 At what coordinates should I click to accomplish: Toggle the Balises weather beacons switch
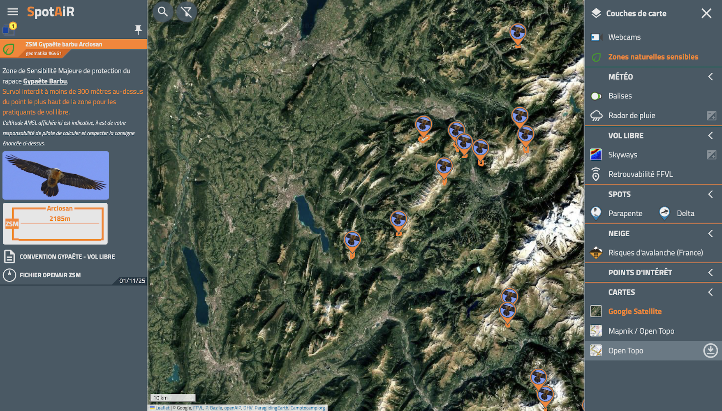(x=596, y=96)
